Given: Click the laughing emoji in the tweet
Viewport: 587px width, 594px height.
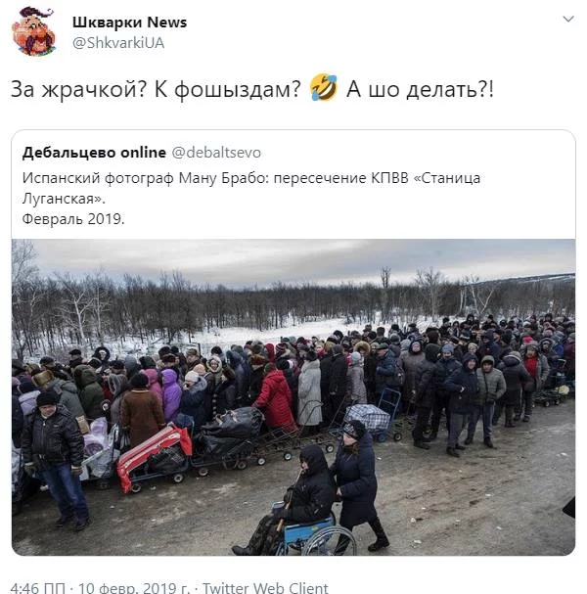Looking at the screenshot, I should click(324, 88).
